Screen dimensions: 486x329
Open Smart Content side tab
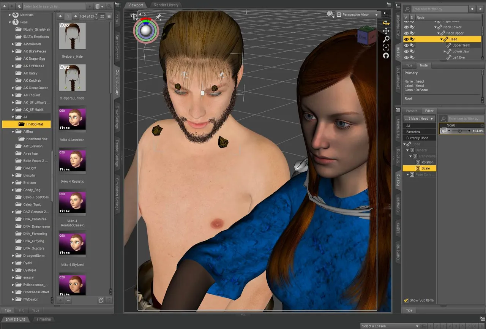117,46
